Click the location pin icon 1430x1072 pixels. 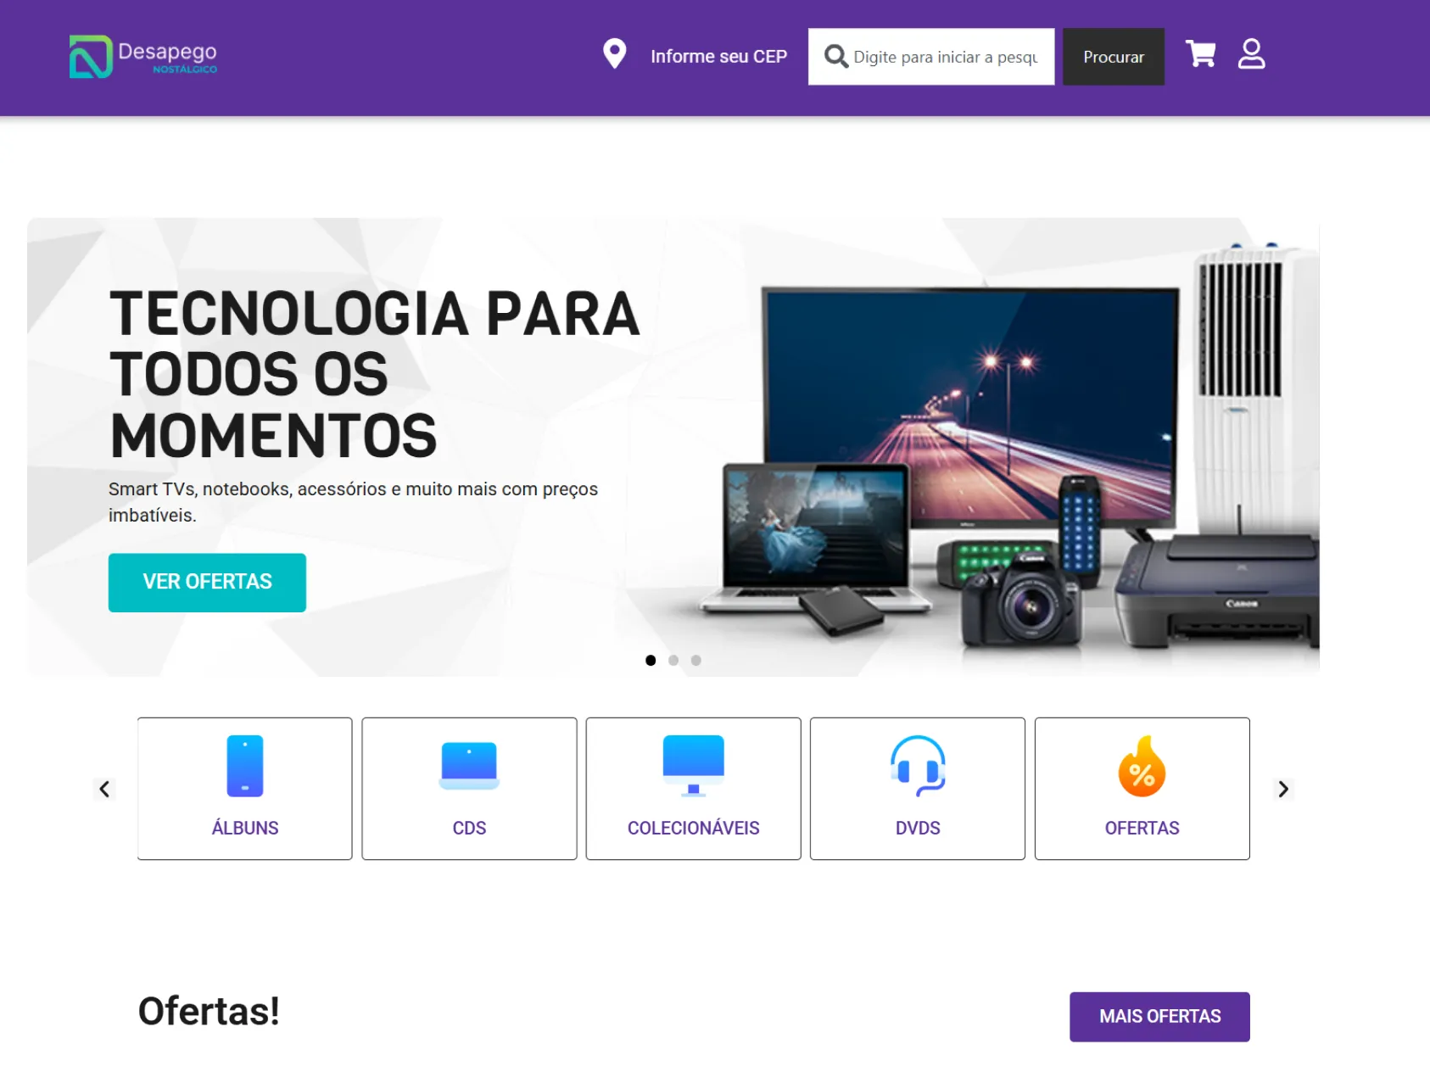(614, 54)
